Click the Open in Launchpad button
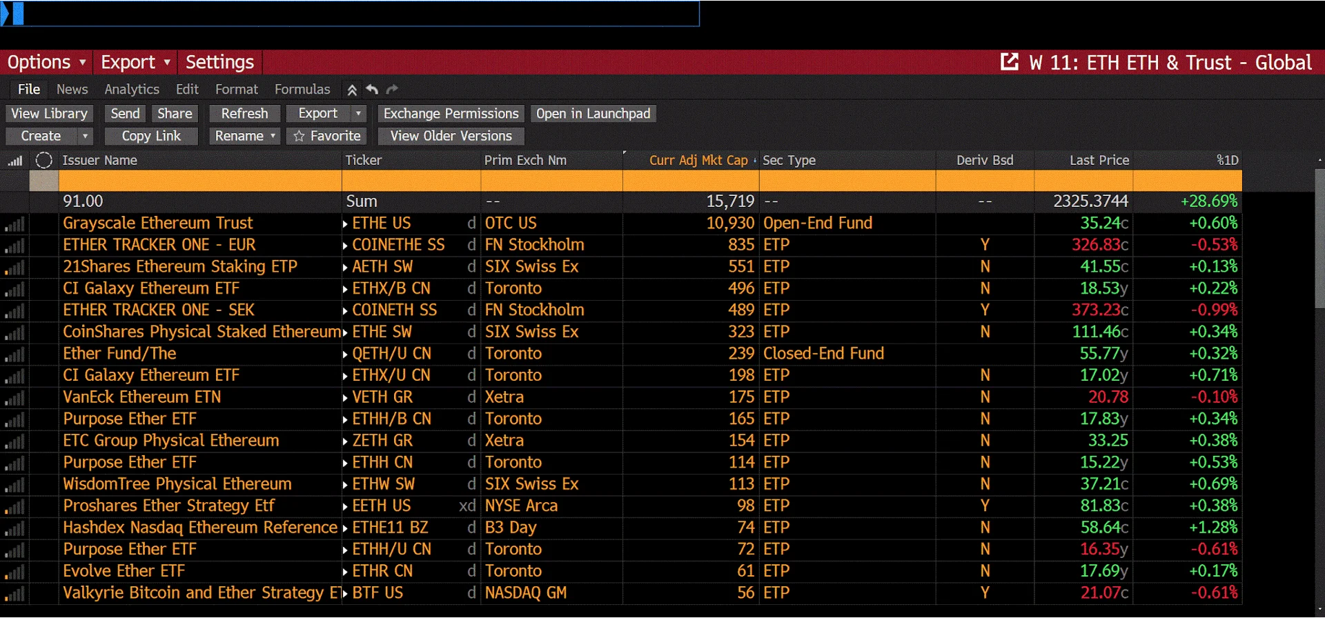The height and width of the screenshot is (618, 1325). [x=593, y=114]
